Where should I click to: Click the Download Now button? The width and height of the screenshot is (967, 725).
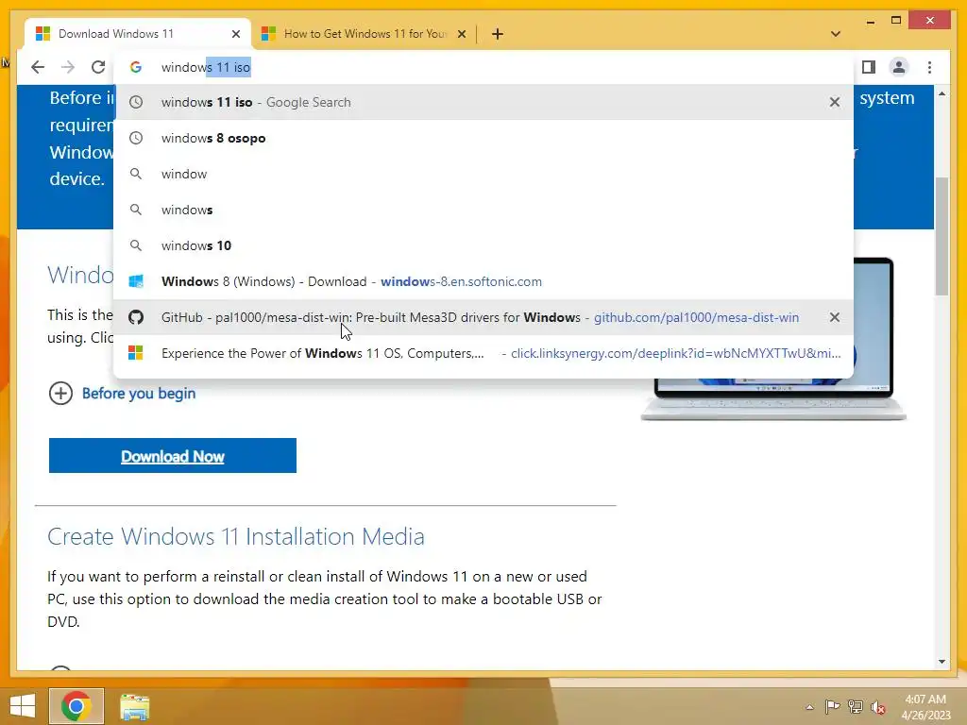click(x=173, y=456)
